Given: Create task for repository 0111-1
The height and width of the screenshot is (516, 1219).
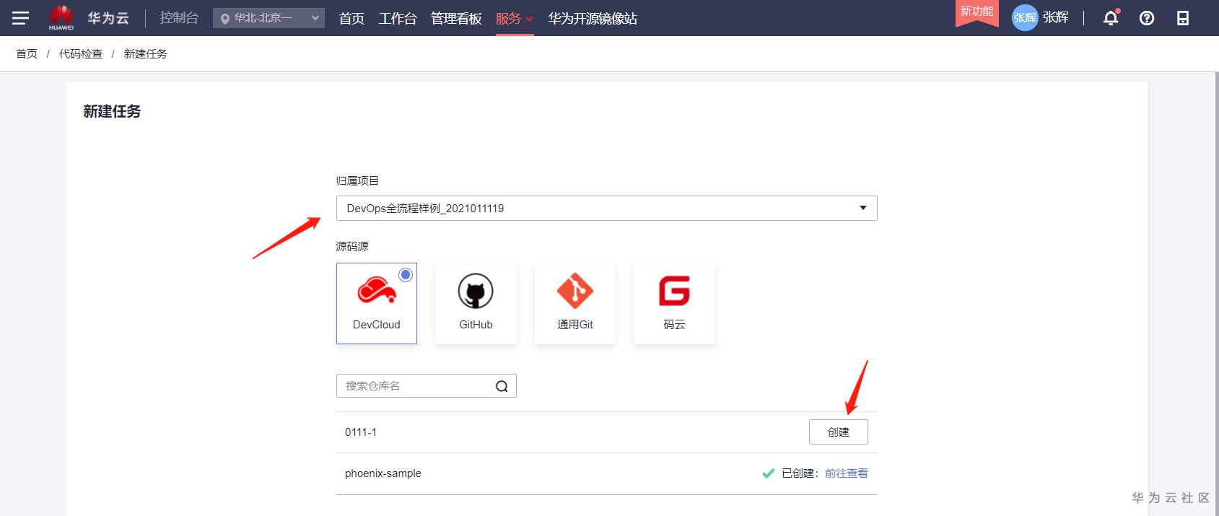Looking at the screenshot, I should pos(839,432).
